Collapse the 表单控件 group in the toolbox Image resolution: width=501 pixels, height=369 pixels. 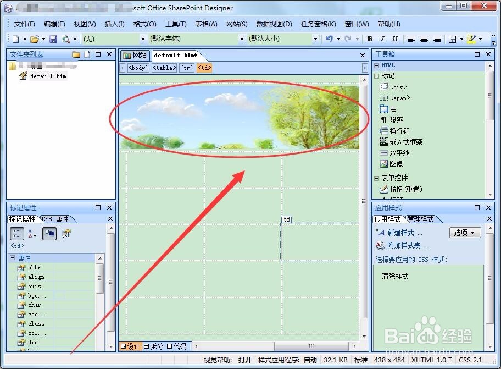point(377,178)
